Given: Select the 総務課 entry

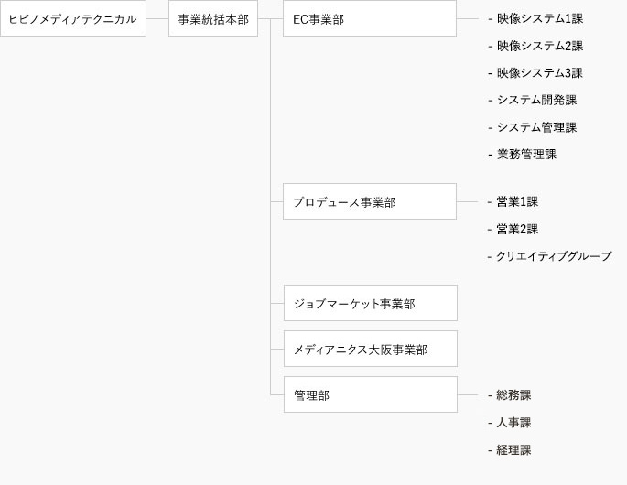Looking at the screenshot, I should (x=513, y=395).
